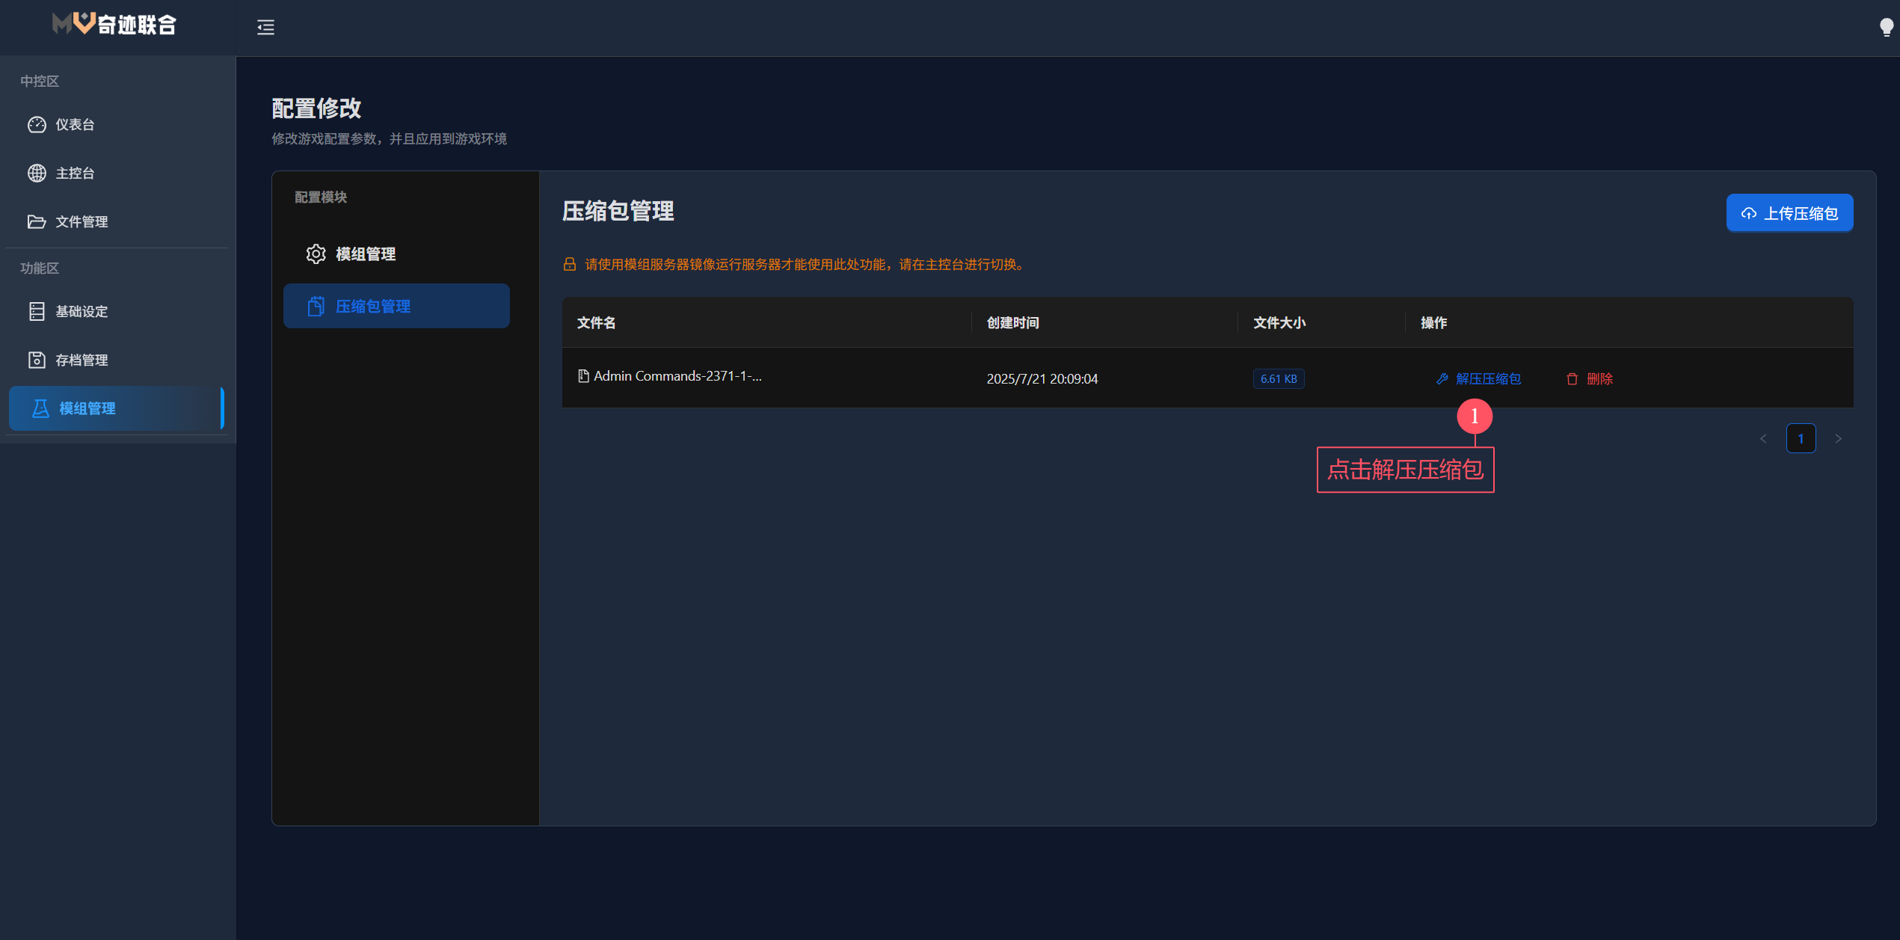The image size is (1900, 940).
Task: Click 解压压缩包 for Admin Commands
Action: coord(1478,379)
